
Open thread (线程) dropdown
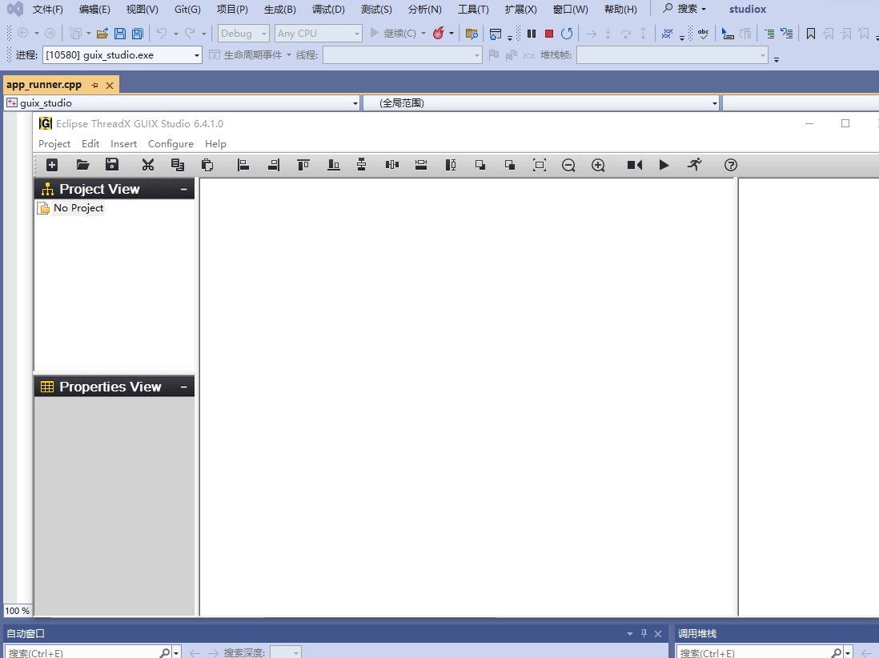(403, 55)
